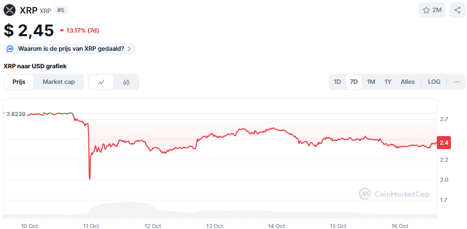Switch chart to Market cap

point(59,82)
